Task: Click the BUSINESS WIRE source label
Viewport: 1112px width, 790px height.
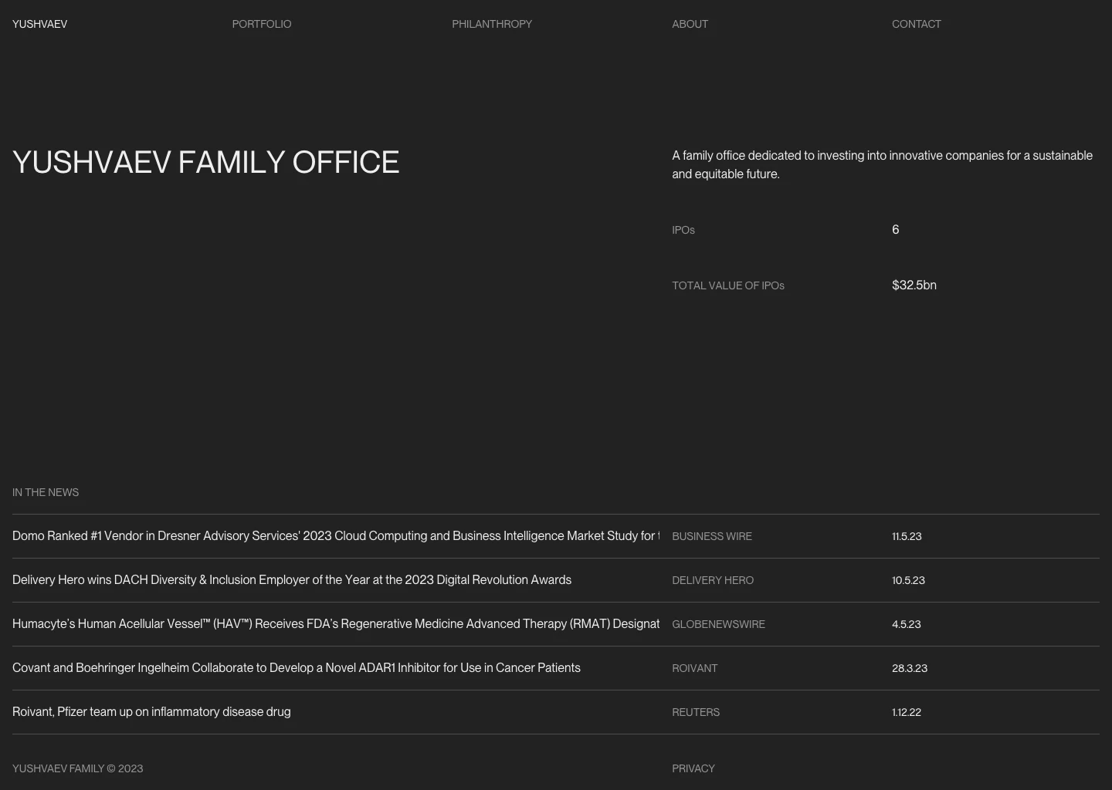Action: pos(712,536)
